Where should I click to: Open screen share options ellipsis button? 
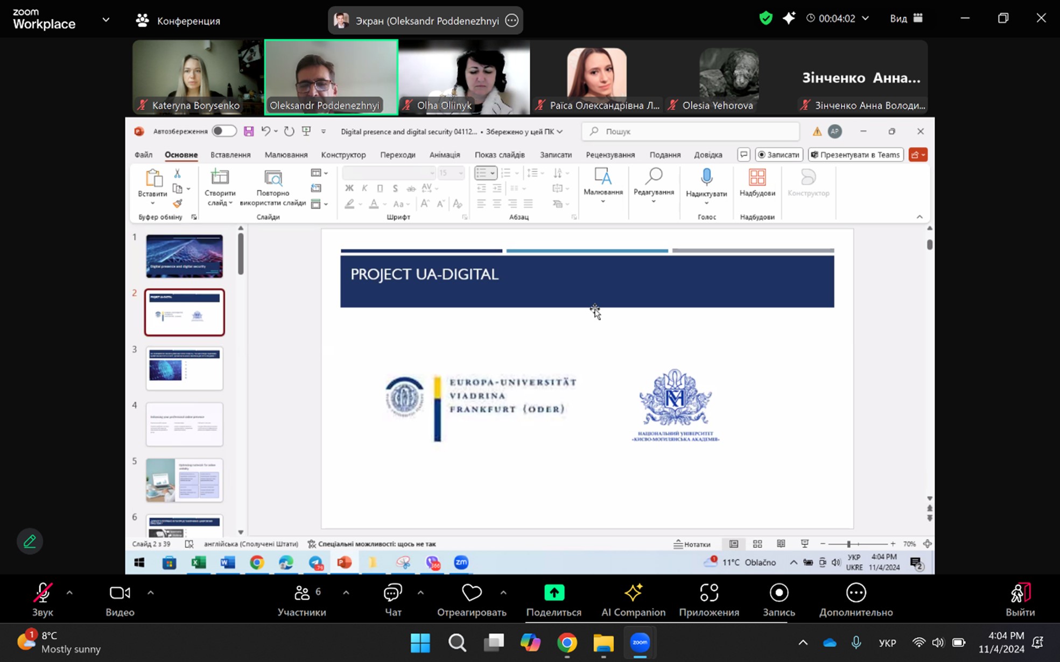[x=511, y=21]
